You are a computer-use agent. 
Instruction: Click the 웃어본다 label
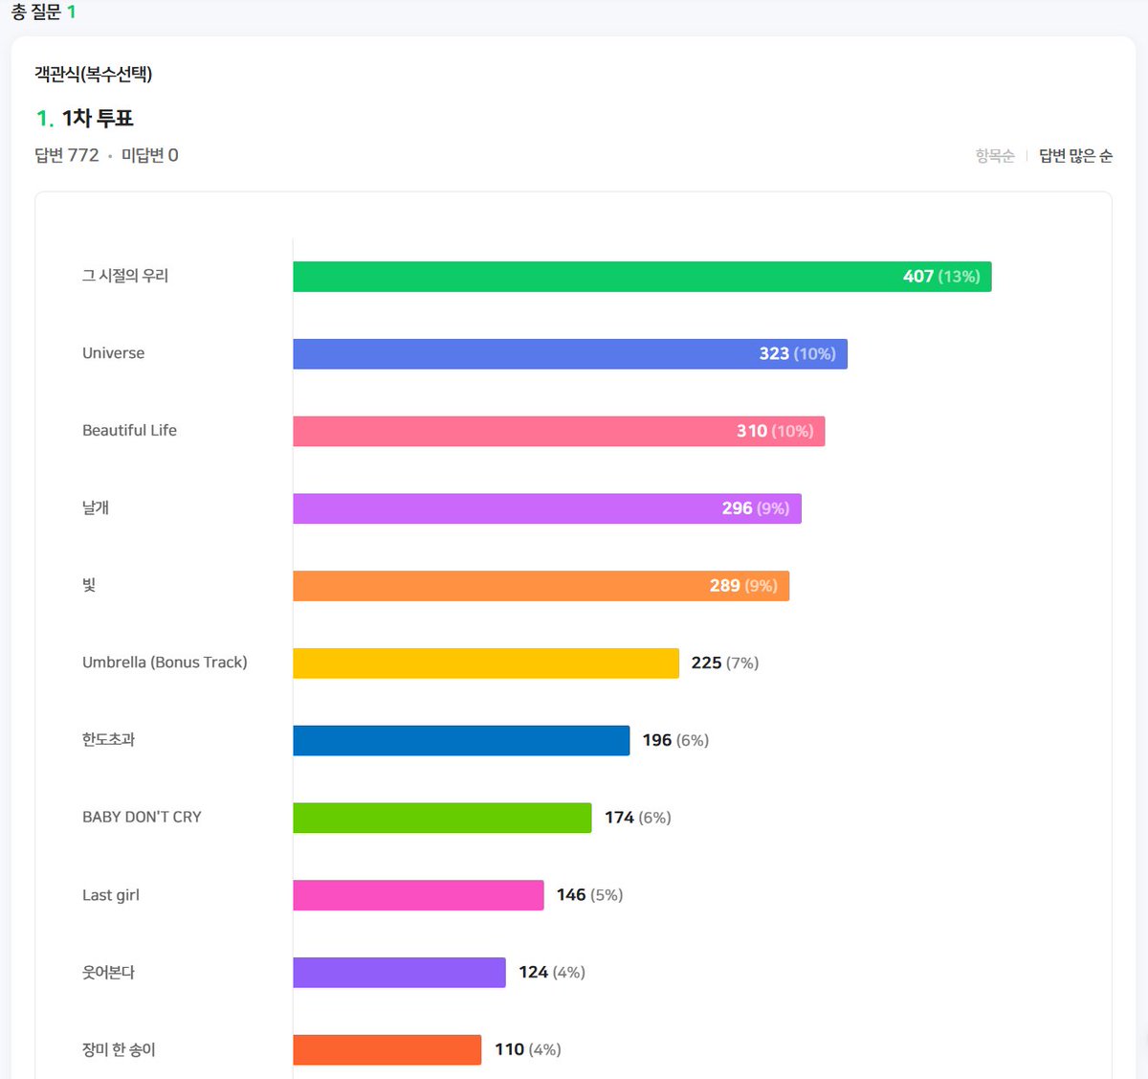(108, 973)
